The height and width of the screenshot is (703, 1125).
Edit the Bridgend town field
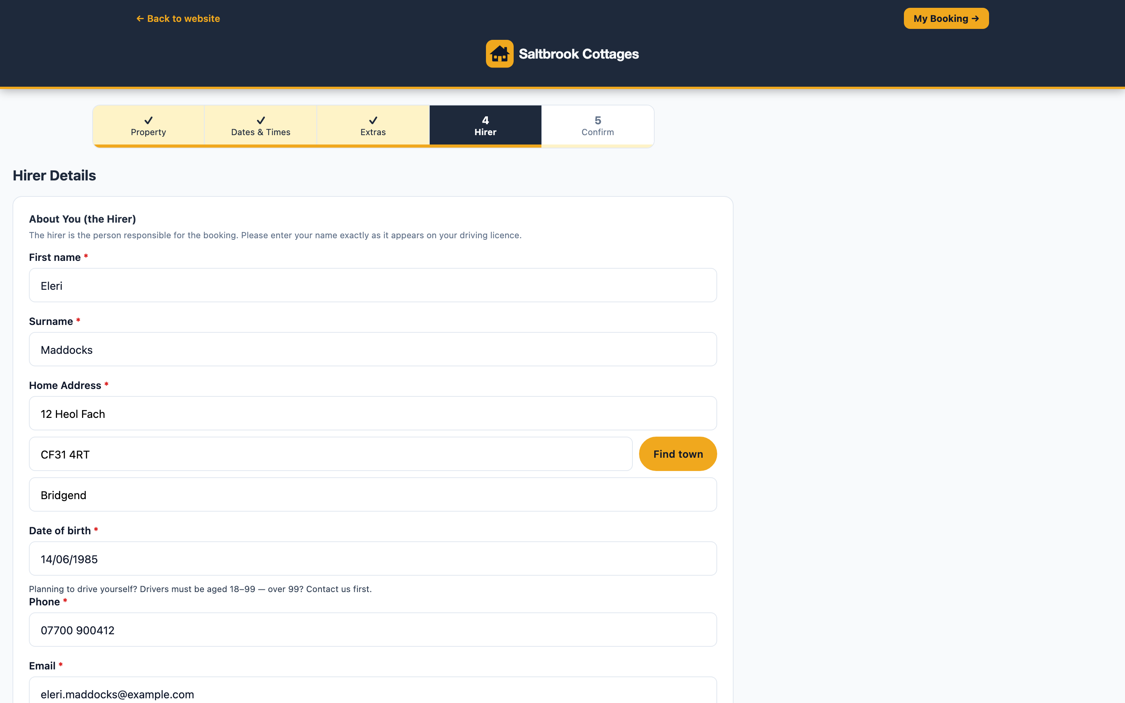(x=373, y=495)
